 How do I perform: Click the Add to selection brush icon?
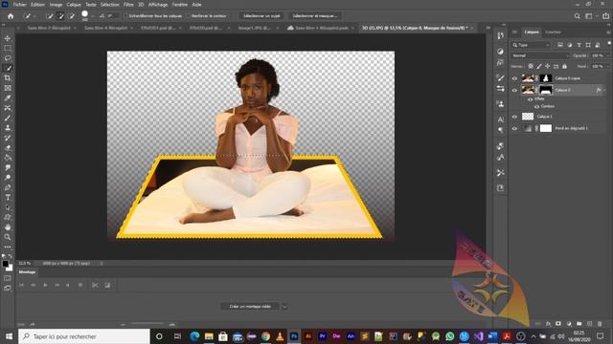60,16
